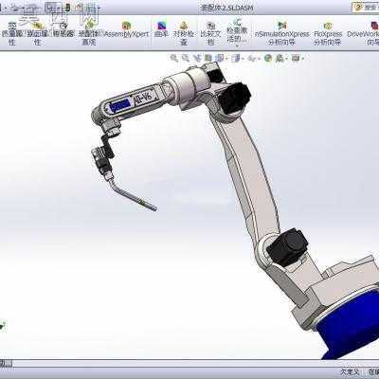Click the 装配体2.SLDASM title text
This screenshot has width=379, height=379.
(x=226, y=8)
